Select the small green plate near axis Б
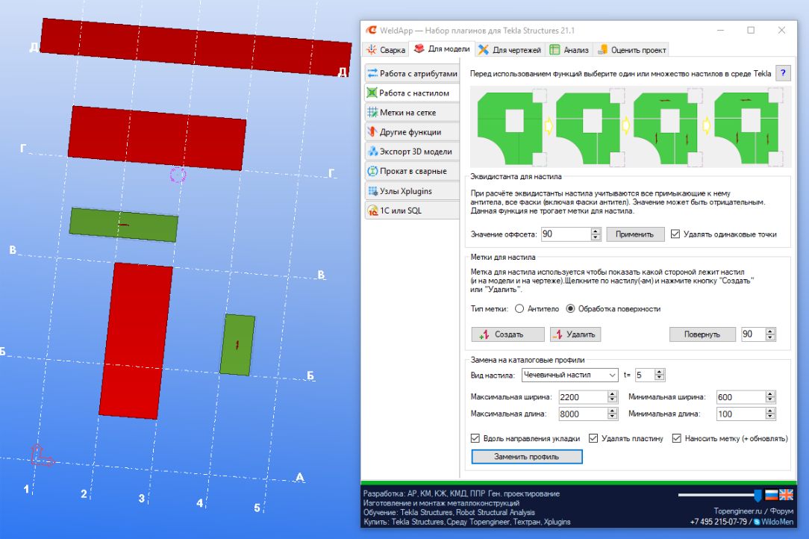Image resolution: width=809 pixels, height=539 pixels. coord(237,345)
